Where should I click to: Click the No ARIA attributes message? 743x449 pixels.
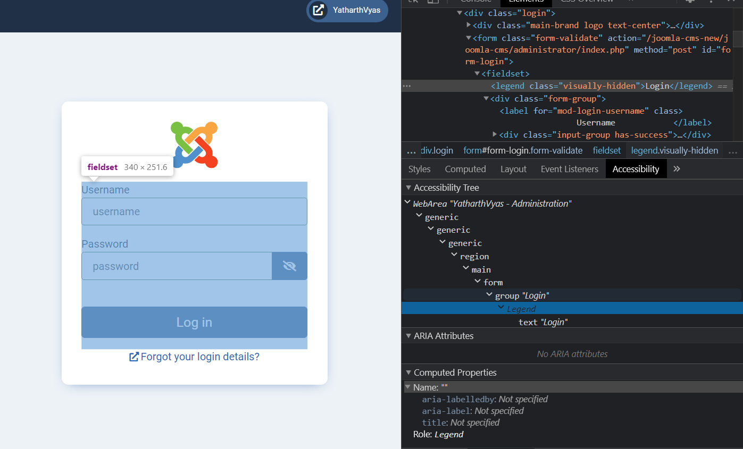click(572, 354)
